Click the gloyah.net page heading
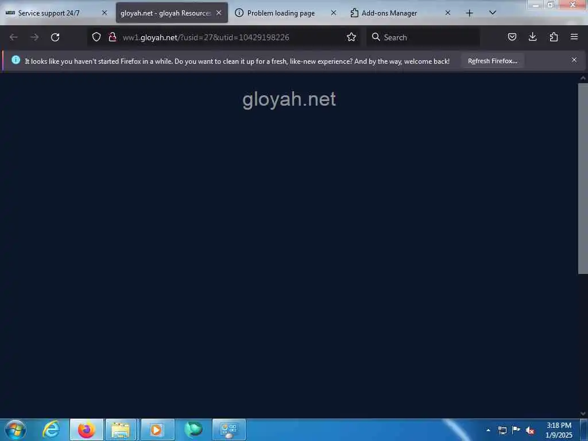 (289, 100)
